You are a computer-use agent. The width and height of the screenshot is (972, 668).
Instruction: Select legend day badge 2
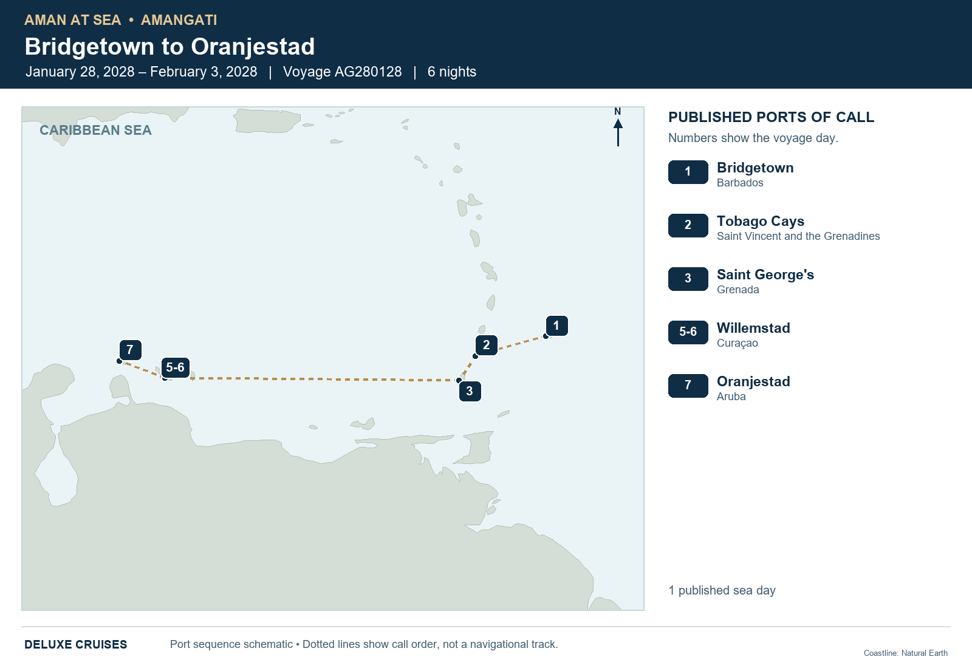click(x=688, y=225)
